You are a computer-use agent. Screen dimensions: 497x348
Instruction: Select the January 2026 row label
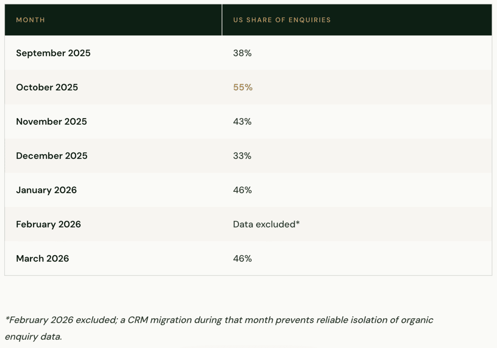(46, 190)
